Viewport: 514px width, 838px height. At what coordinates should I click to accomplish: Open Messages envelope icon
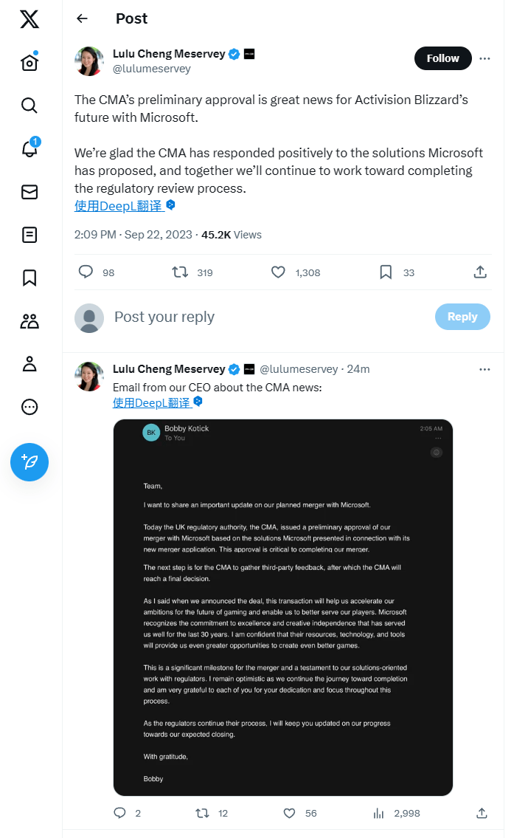point(29,192)
